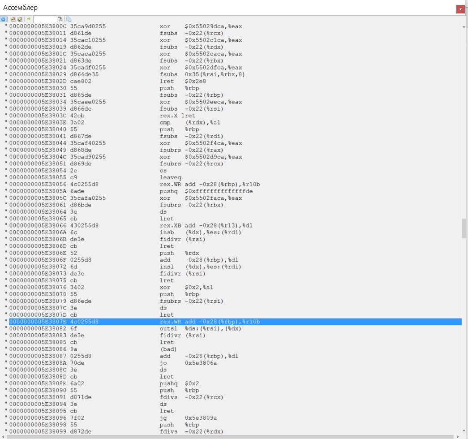Image resolution: width=468 pixels, height=439 pixels.
Task: Toggle breakpoint dot beside address 0000000005E38086
Action: [x=6, y=349]
